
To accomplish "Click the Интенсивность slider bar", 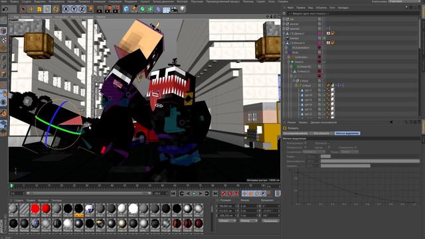I will point(370,161).
